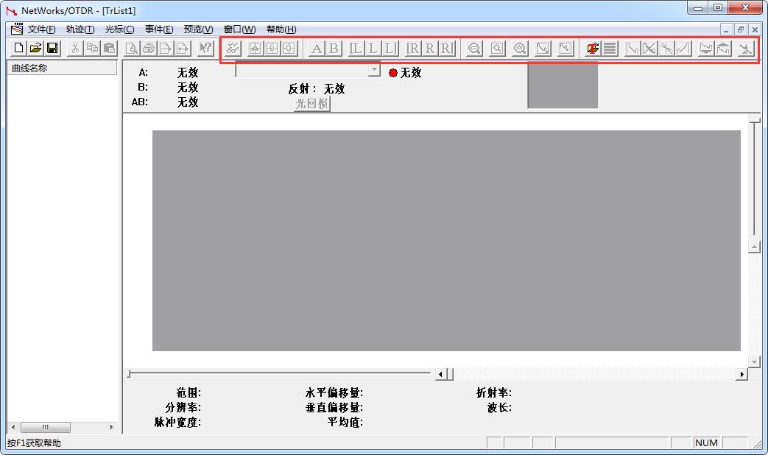Click the 光回损 button
The width and height of the screenshot is (768, 455).
point(311,104)
